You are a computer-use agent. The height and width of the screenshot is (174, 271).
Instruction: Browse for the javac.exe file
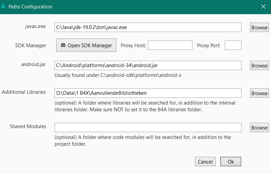click(259, 28)
